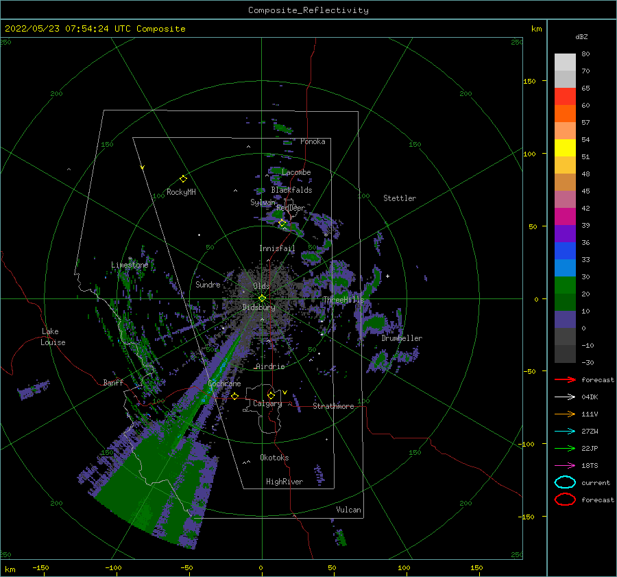Click the red forecast ellipse legend icon
Image resolution: width=617 pixels, height=577 pixels.
pyautogui.click(x=565, y=499)
